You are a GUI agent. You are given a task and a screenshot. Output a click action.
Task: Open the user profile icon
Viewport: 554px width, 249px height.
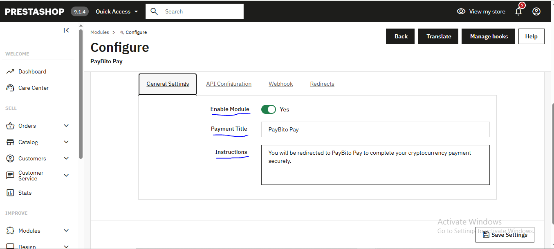point(536,11)
